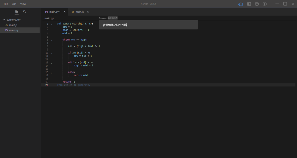297x158 pixels.
Task: Fold the binary_search function at line 1
Action: [51, 24]
